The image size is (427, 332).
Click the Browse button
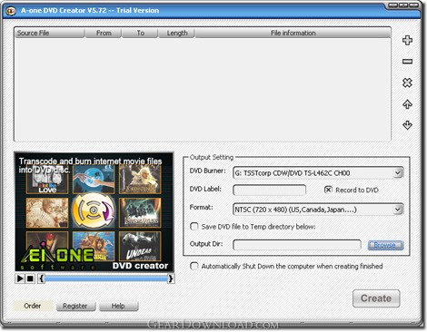(x=385, y=245)
